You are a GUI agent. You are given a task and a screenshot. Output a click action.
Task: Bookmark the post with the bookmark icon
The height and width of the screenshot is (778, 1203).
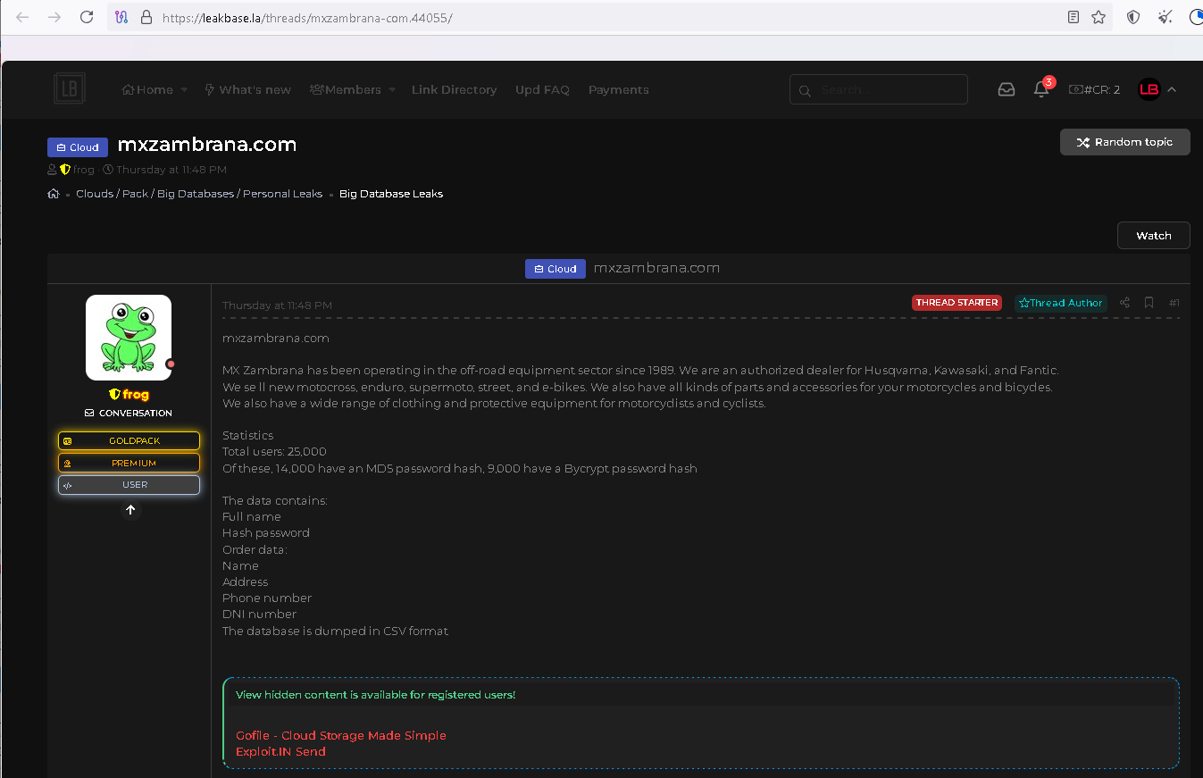click(x=1149, y=303)
